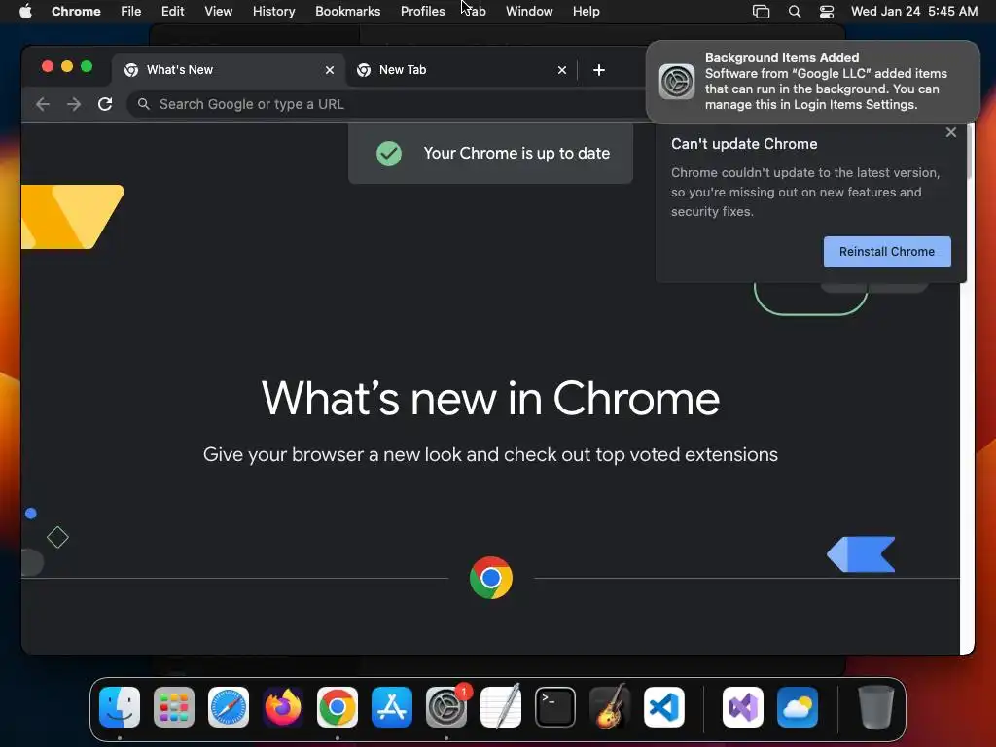Open the File menu
The image size is (996, 747).
(131, 11)
